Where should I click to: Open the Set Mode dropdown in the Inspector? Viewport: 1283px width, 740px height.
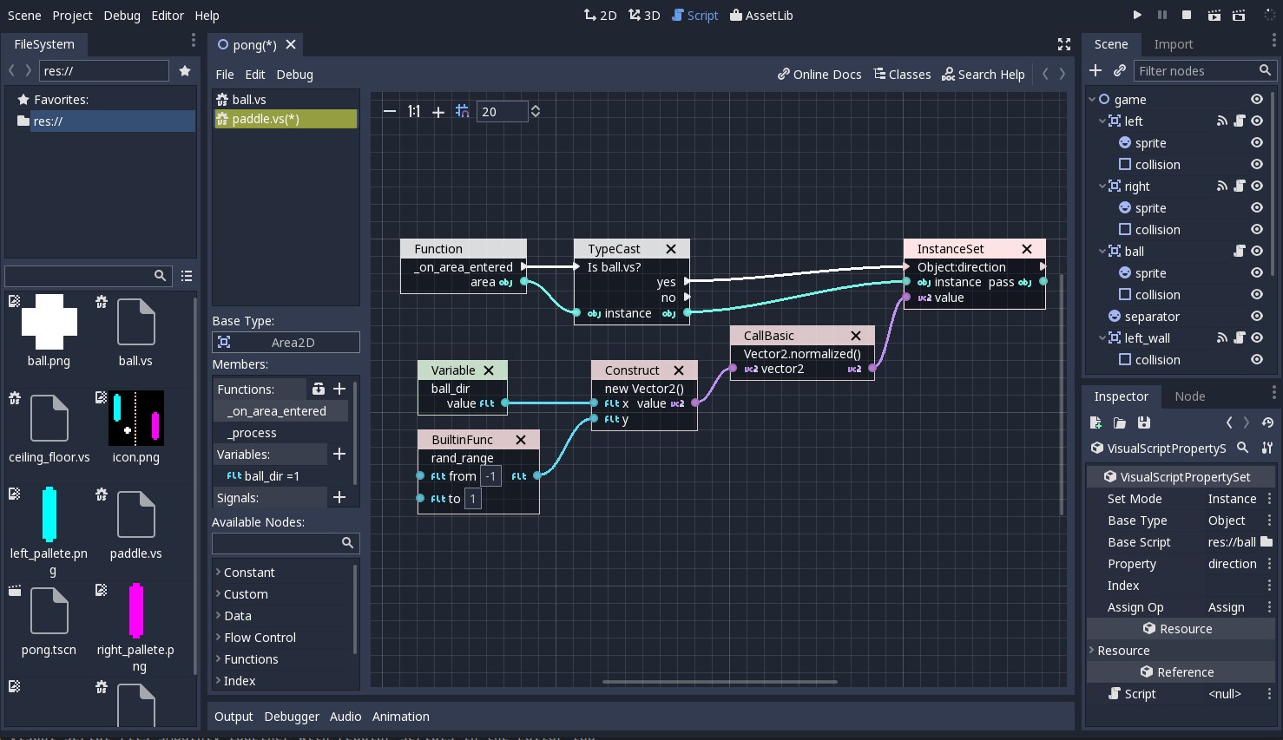point(1233,498)
